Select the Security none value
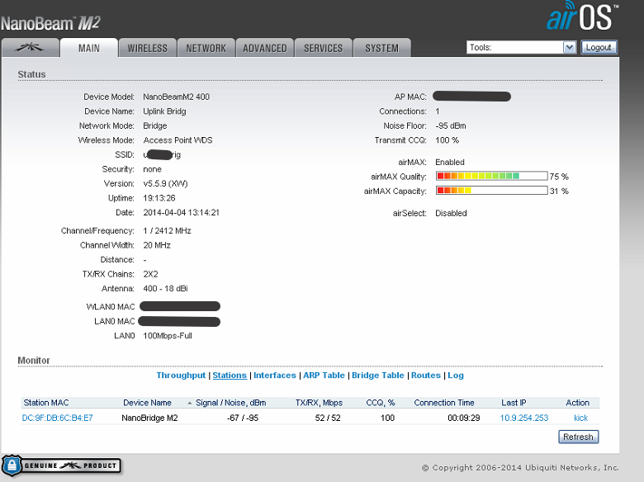Screen dimensions: 644x482 coord(152,169)
